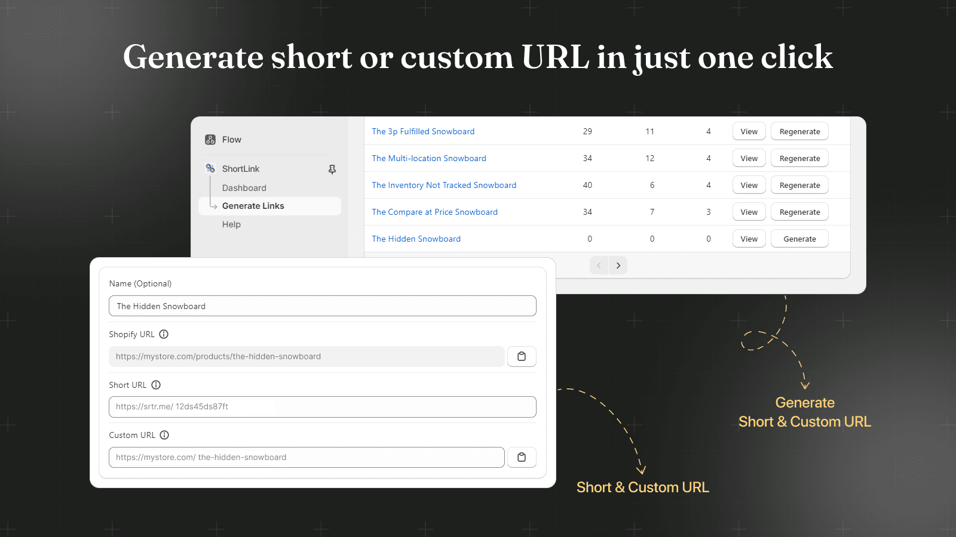Viewport: 956px width, 537px height.
Task: Open the Help menu item
Action: coord(231,224)
